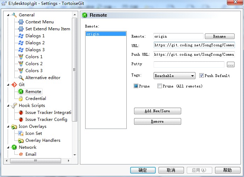Select Alternative editor settings

43,78
